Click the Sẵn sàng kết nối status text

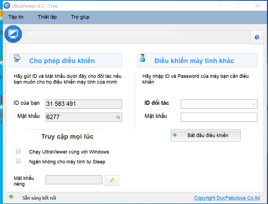[x=39, y=198]
